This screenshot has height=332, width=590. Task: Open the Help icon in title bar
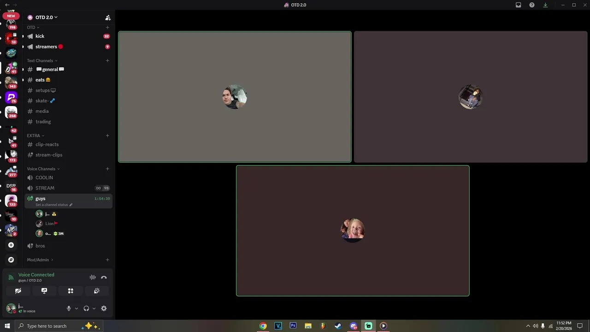pyautogui.click(x=532, y=5)
